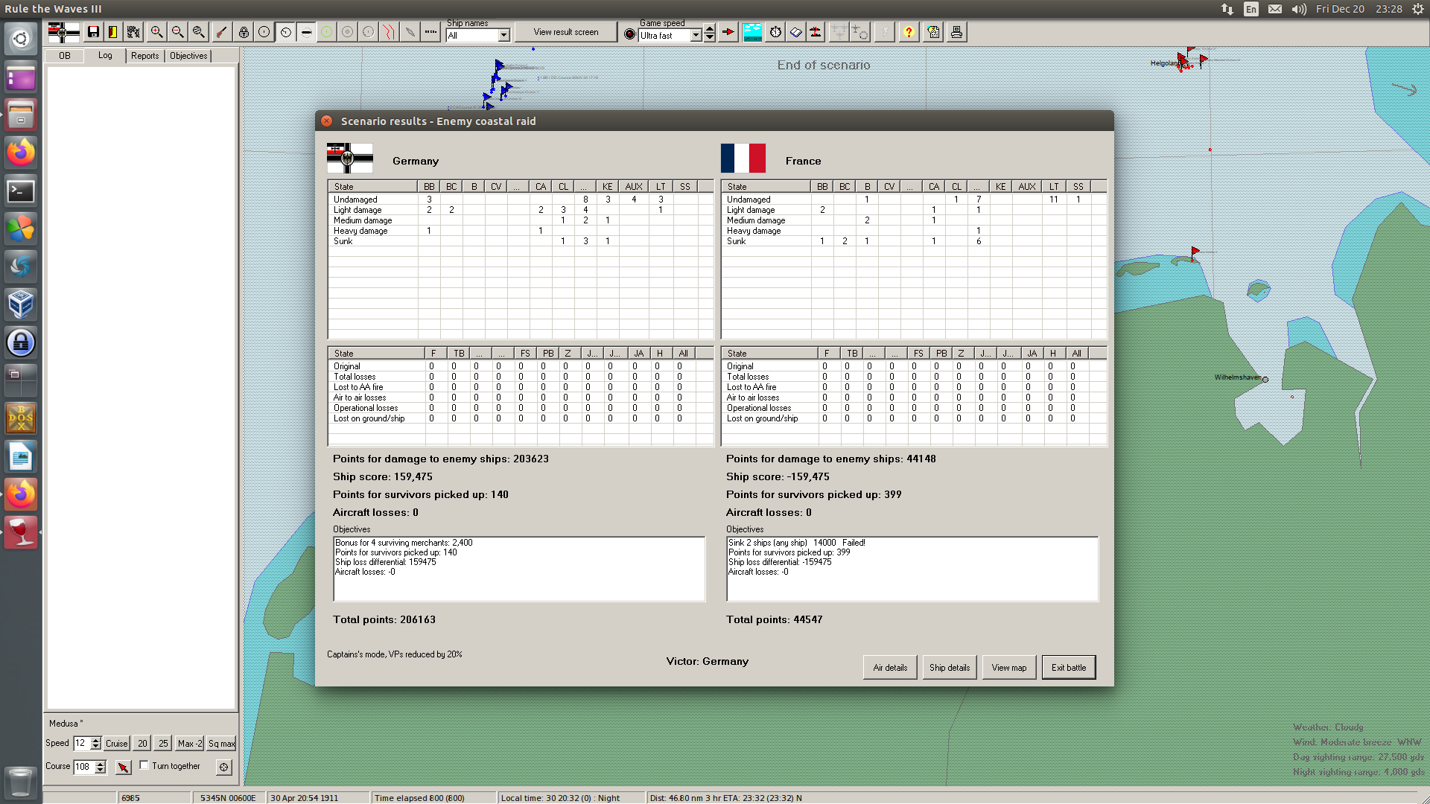Set speed to 25 knots

click(163, 743)
